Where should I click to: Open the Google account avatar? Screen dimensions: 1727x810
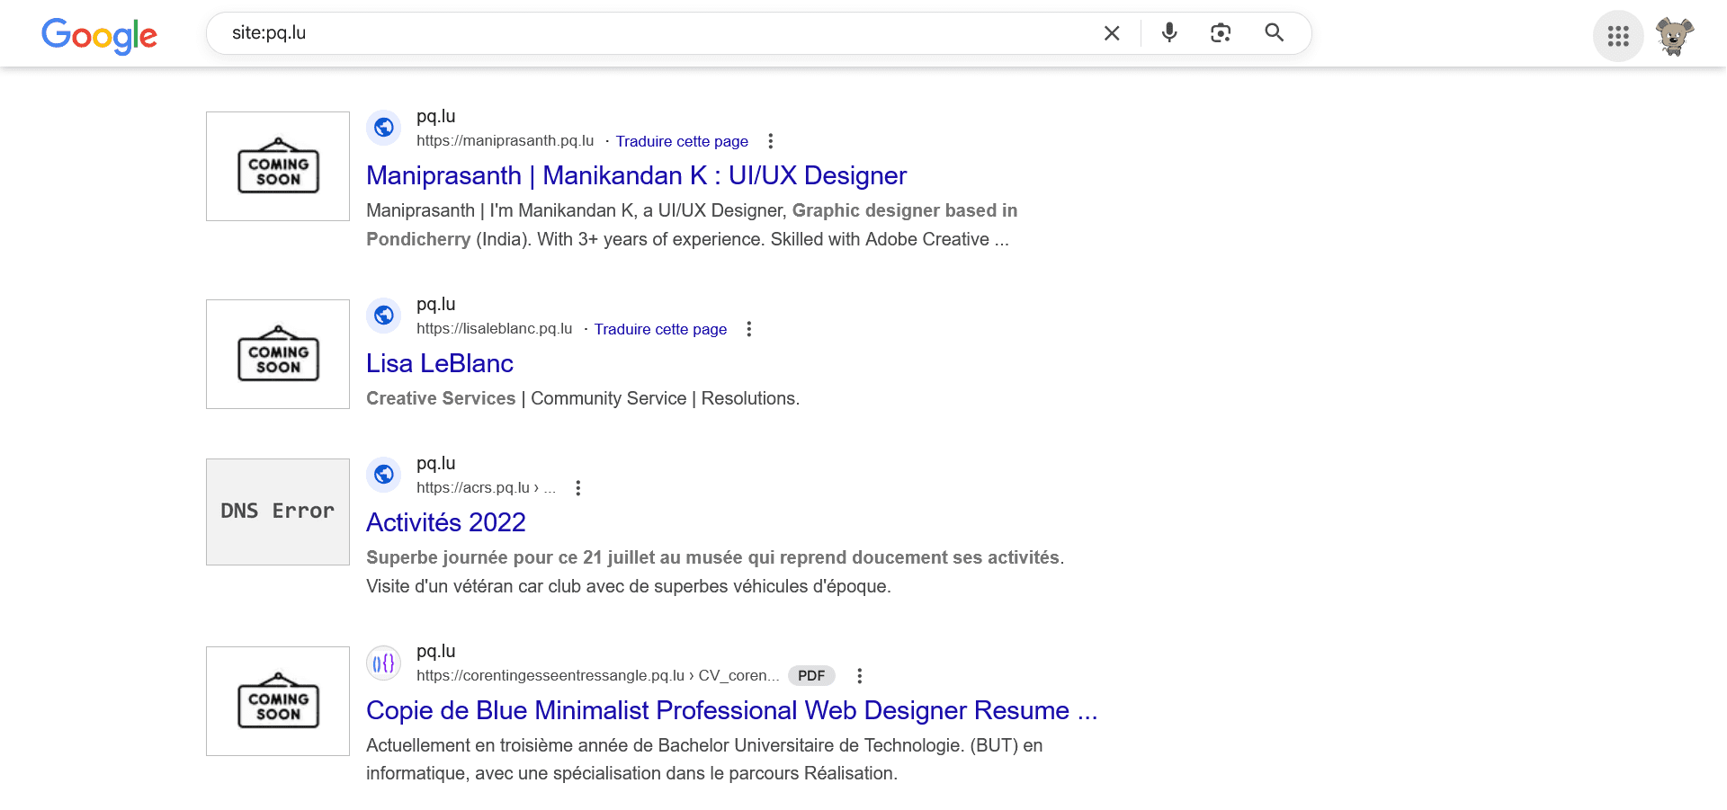pyautogui.click(x=1675, y=36)
